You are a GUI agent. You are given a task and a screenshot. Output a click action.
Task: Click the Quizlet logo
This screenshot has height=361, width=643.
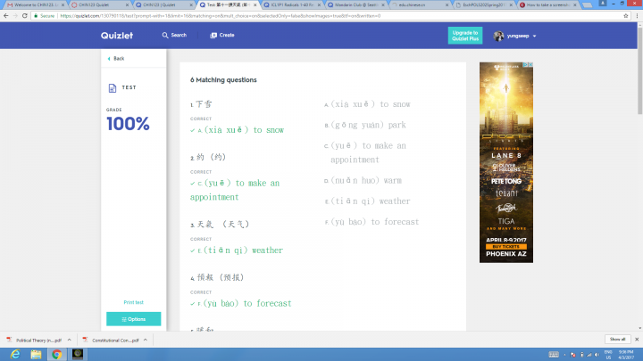pyautogui.click(x=117, y=36)
